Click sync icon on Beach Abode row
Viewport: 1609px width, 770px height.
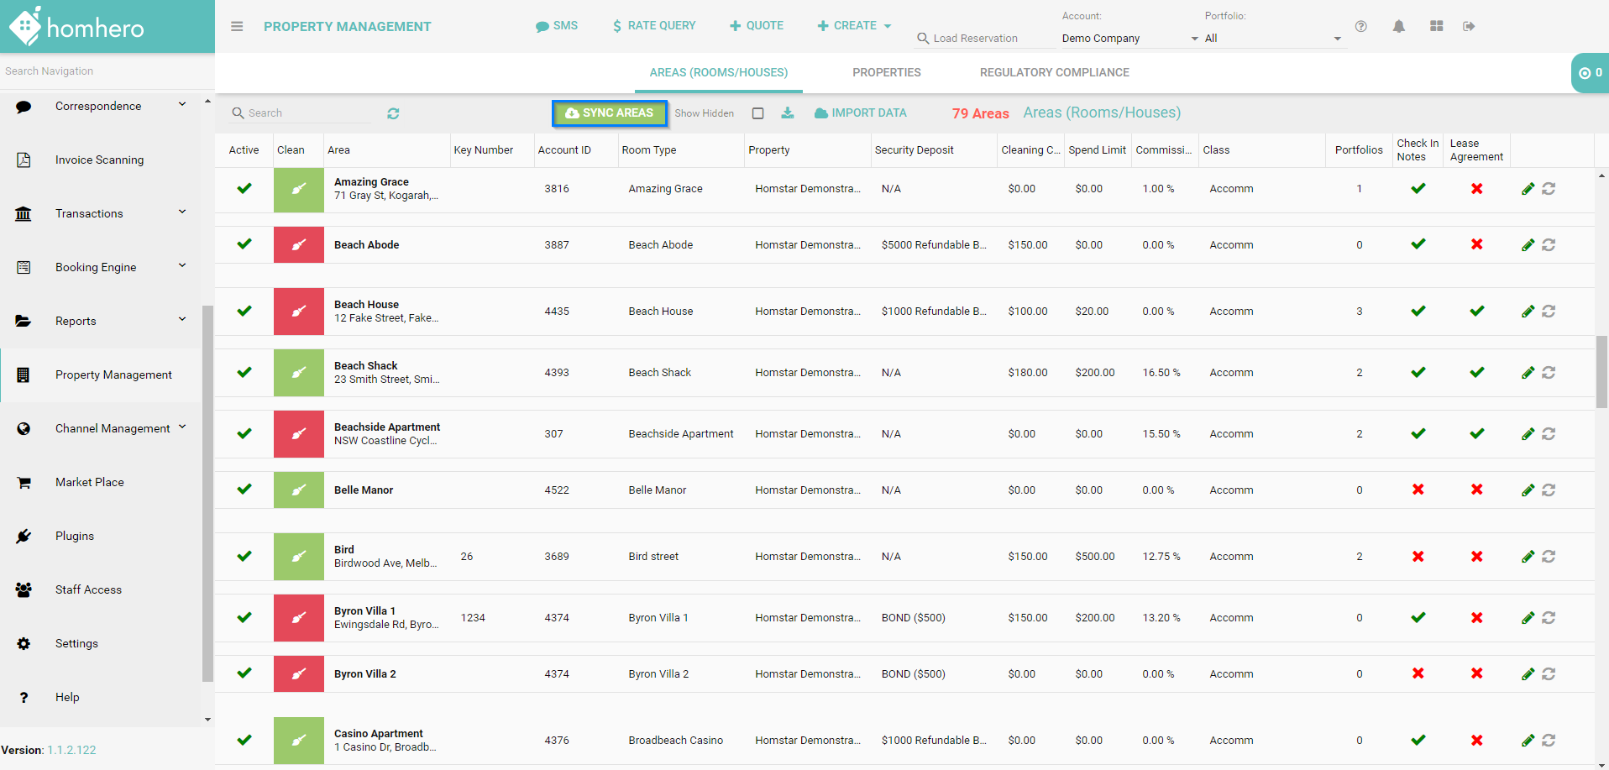[1549, 245]
